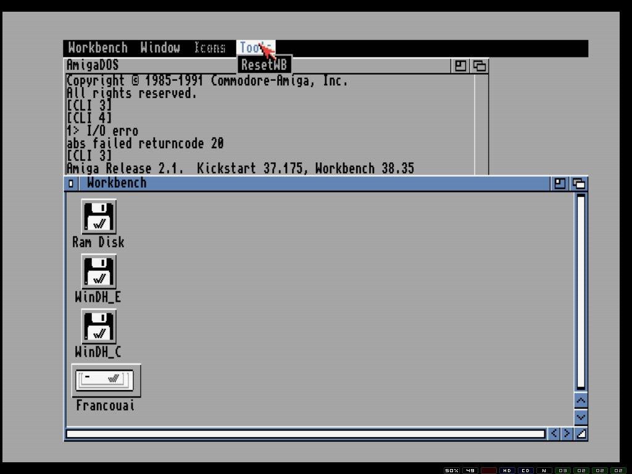Click the Workbench window title bar

tap(314, 184)
